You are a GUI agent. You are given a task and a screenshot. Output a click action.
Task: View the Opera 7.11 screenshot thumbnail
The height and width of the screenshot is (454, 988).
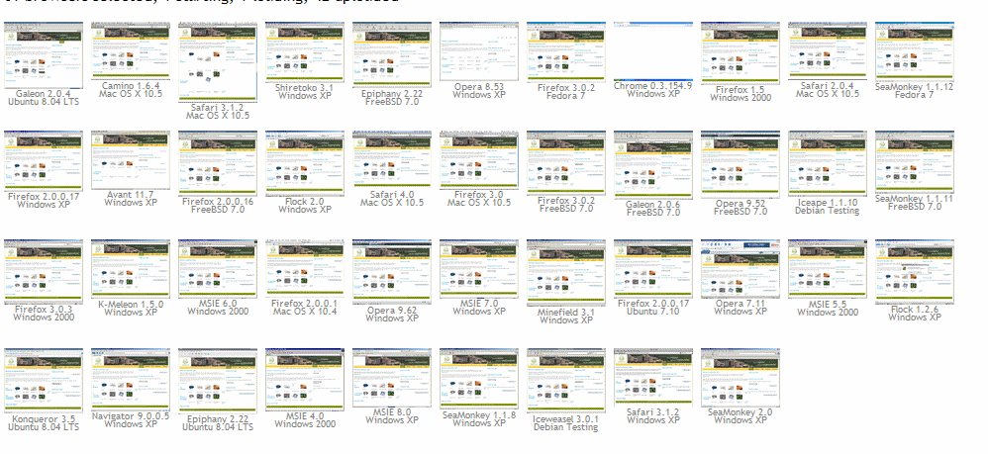[741, 269]
